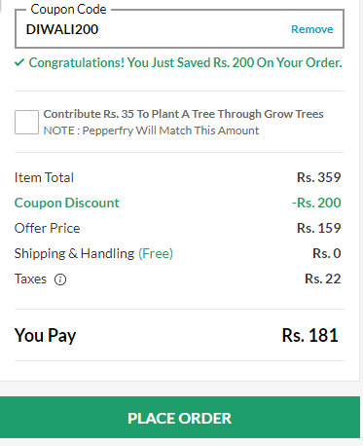Click the green checkmark beside Congratulations message
The width and height of the screenshot is (363, 446).
(x=19, y=62)
